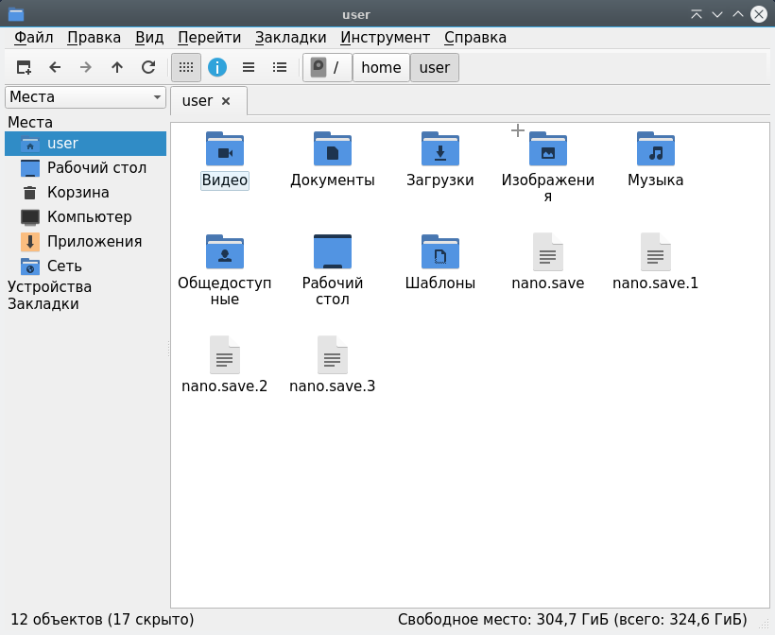Expand the Места side pane dropdown
This screenshot has width=775, height=635.
pos(85,97)
